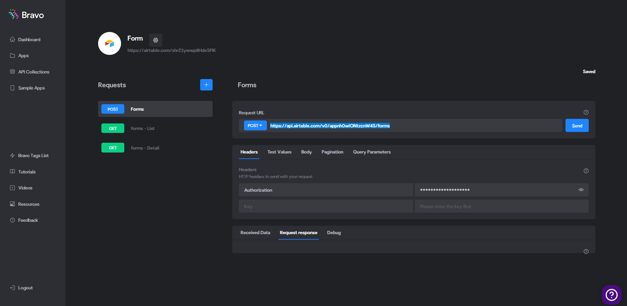Open Sample Apps section

tap(27, 88)
